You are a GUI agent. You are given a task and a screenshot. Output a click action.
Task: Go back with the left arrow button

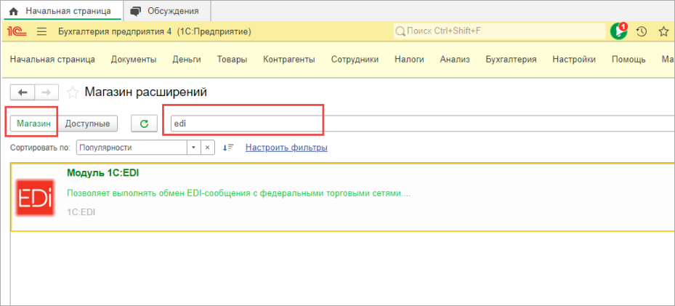(x=22, y=92)
